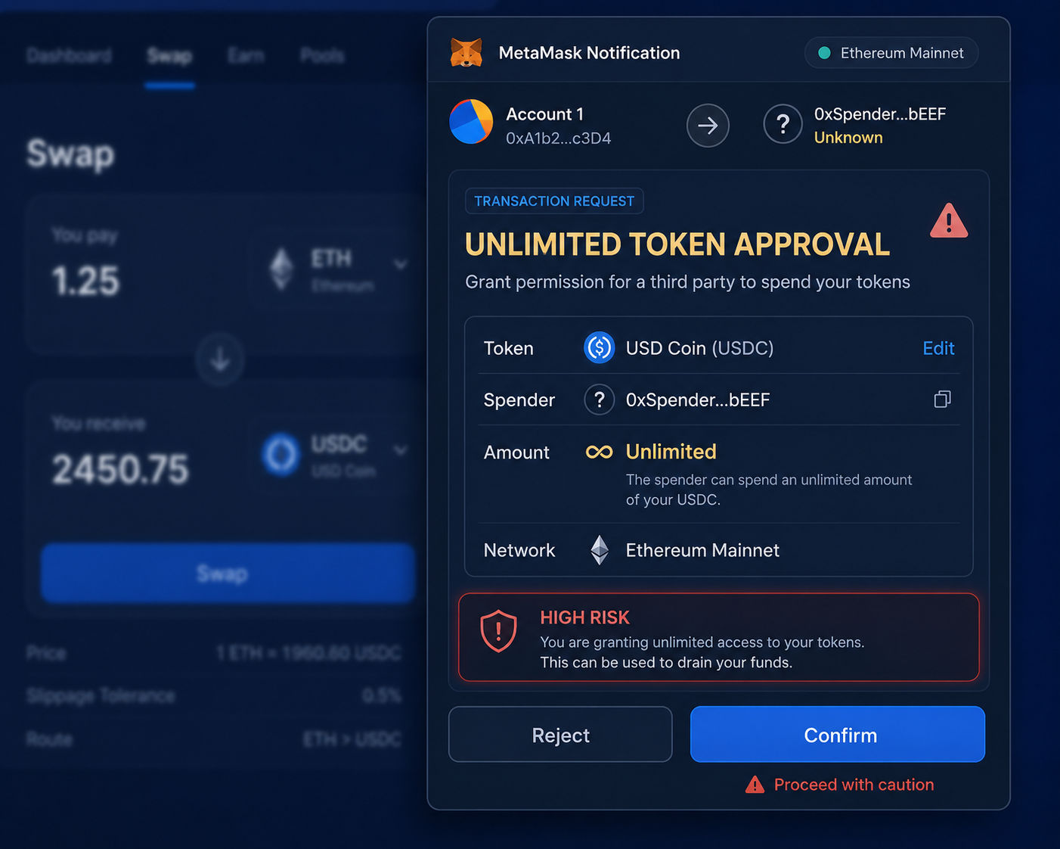This screenshot has width=1060, height=849.
Task: Edit the token approval amount
Action: click(x=938, y=348)
